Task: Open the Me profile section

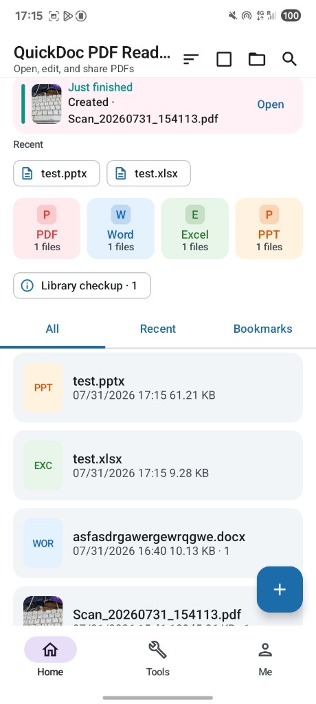Action: (265, 658)
